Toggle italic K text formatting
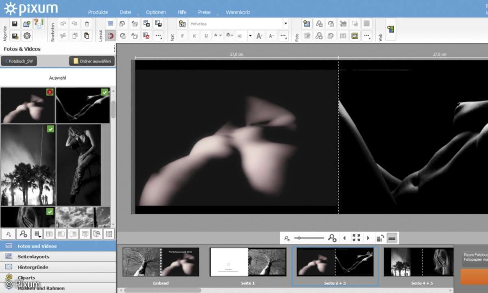 tap(194, 36)
